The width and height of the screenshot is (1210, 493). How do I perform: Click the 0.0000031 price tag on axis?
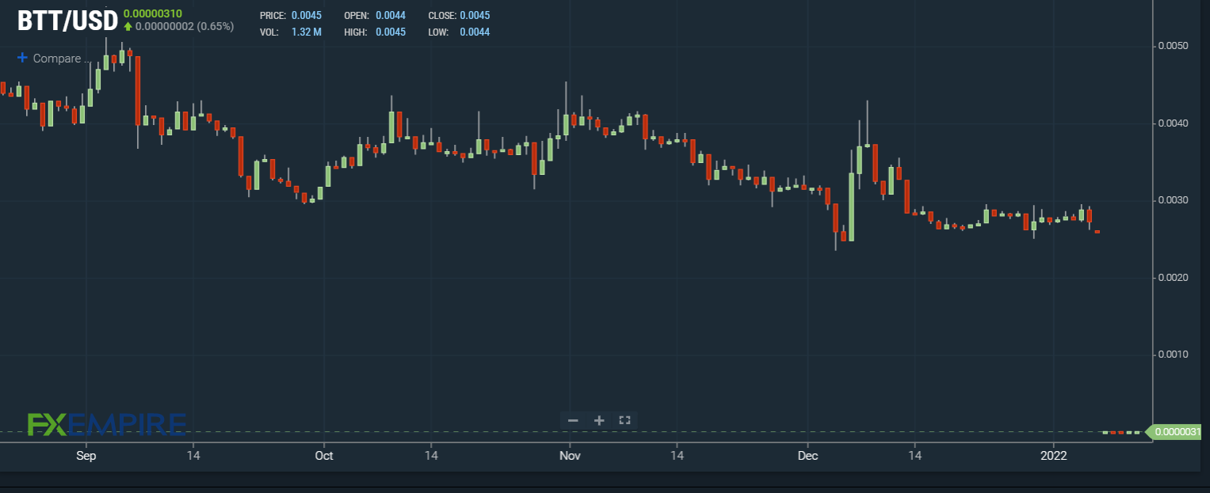point(1175,432)
